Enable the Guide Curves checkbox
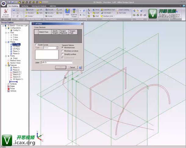The width and height of the screenshot is (186, 148). pyautogui.click(x=36, y=45)
